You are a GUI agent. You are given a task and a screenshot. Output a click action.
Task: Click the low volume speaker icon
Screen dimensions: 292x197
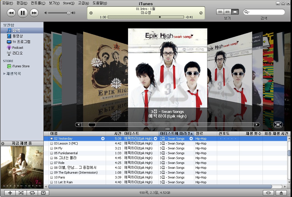(46, 13)
